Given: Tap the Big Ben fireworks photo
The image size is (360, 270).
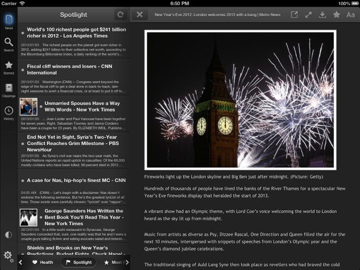Looking at the screenshot, I should click(x=240, y=100).
